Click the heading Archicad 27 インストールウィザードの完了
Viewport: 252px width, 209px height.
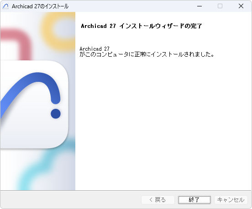pyautogui.click(x=142, y=26)
